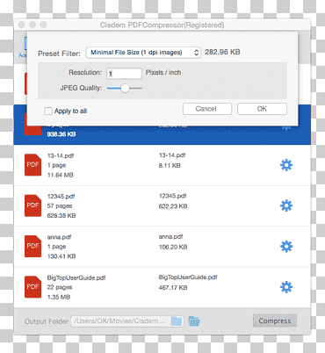The width and height of the screenshot is (325, 353).
Task: Click the PDF icon of anna.pdf
Action: click(x=32, y=246)
